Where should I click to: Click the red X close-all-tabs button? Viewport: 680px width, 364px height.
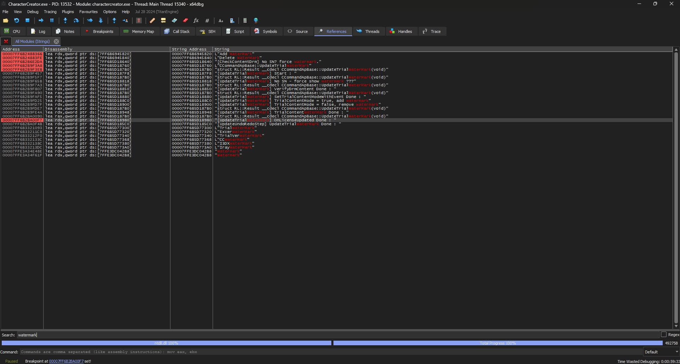click(6, 41)
